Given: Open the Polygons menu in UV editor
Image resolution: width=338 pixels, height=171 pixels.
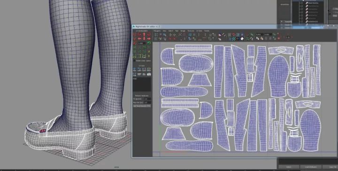Looking at the screenshot, I should coord(157,31).
